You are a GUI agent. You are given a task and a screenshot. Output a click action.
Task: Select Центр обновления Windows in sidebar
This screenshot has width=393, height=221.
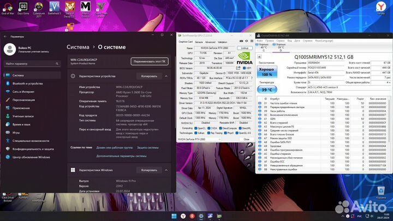point(32,157)
